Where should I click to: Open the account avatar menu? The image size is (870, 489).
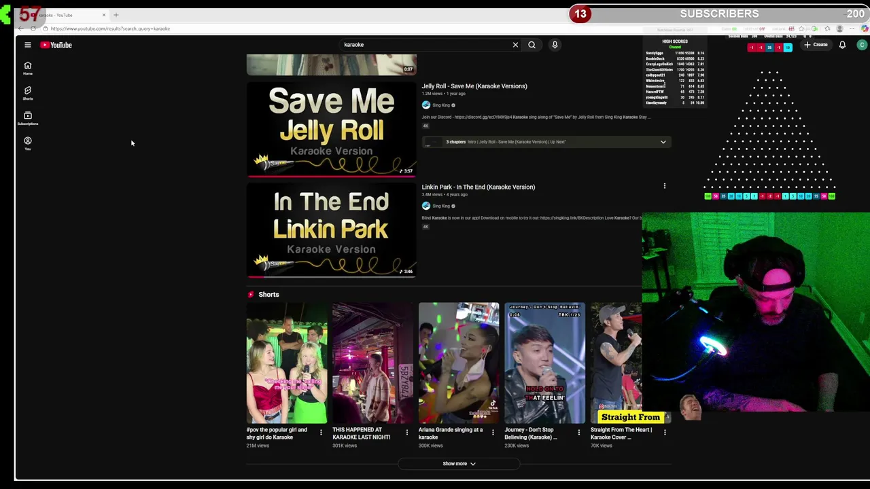pos(862,45)
